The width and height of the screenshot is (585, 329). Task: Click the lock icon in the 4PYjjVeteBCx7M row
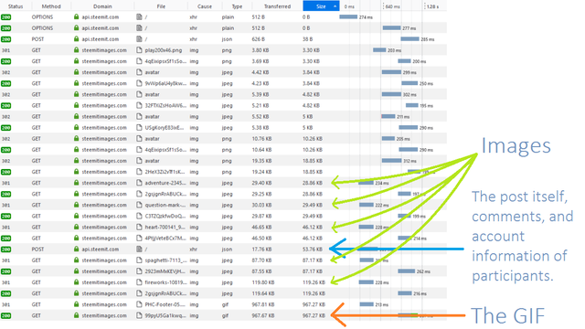point(77,238)
